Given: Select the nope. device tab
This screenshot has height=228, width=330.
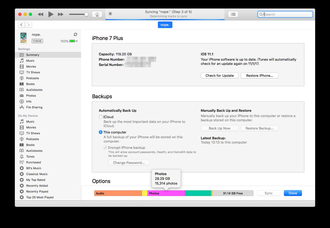Looking at the screenshot, I should coord(165,25).
